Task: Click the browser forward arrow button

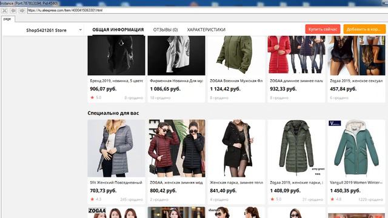Action: click(22, 11)
